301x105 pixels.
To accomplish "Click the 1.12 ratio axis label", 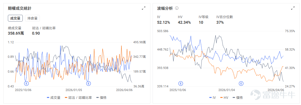I will pyautogui.click(x=11, y=42).
